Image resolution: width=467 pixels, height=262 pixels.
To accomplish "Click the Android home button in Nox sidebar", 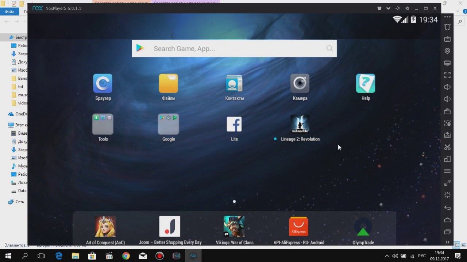I will [447, 220].
